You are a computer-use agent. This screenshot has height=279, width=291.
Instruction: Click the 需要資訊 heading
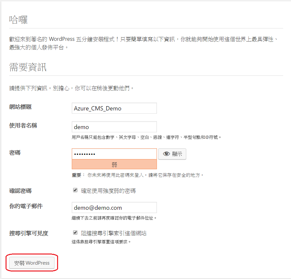[28, 67]
